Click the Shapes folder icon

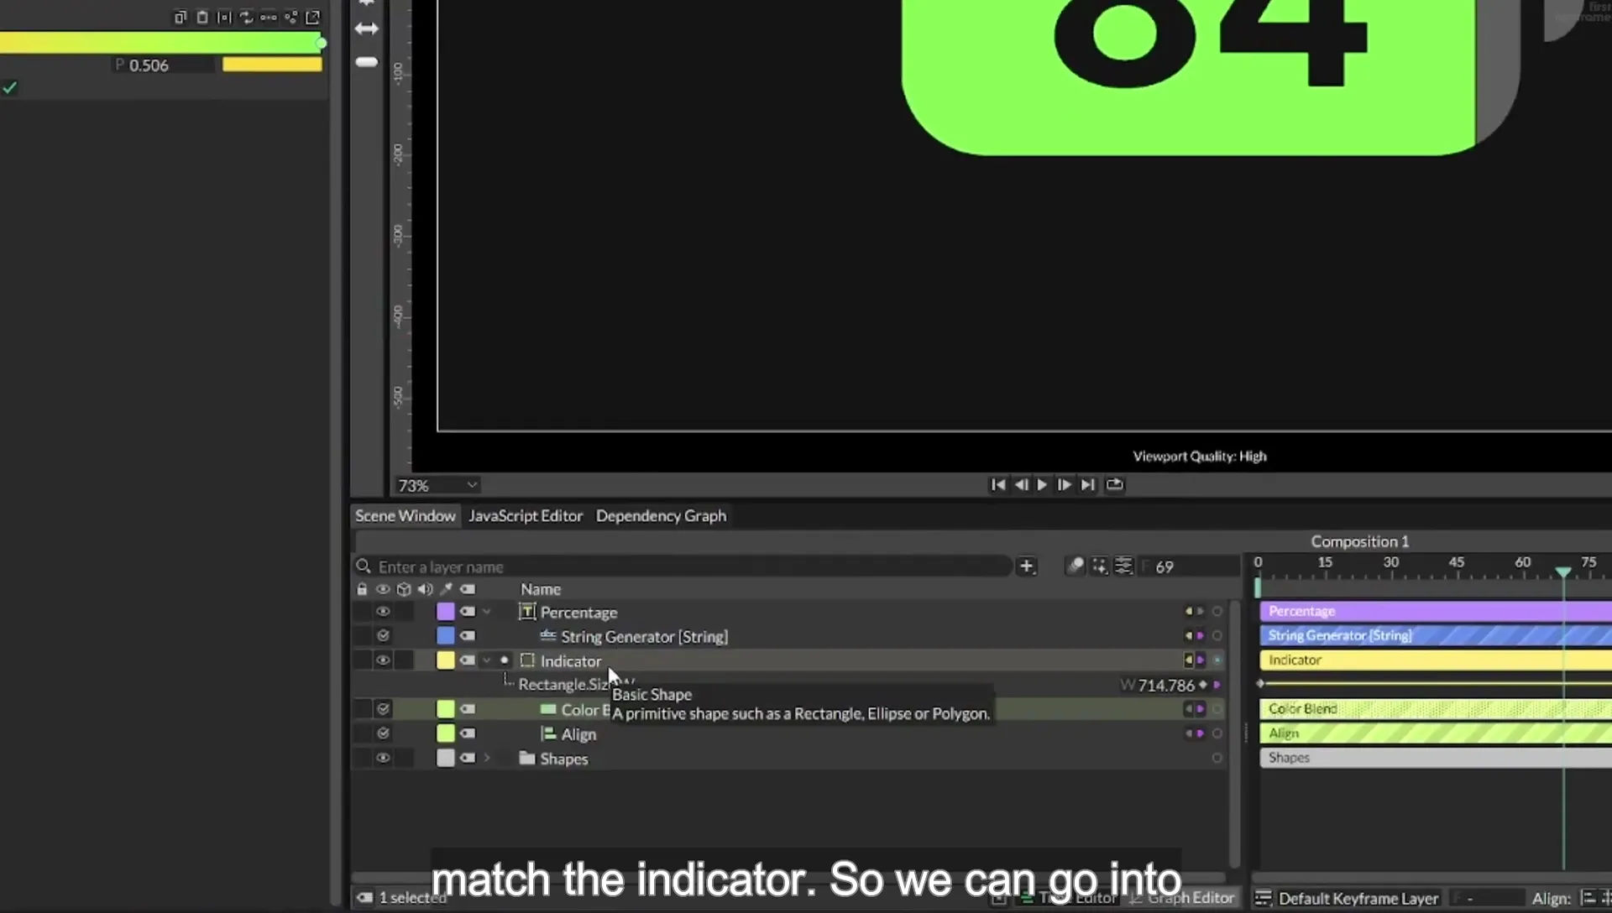(x=527, y=758)
